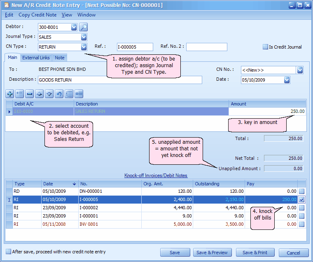Tick the knock-off checkbox for DN-000001
Image resolution: width=313 pixels, height=262 pixels.
click(x=301, y=191)
